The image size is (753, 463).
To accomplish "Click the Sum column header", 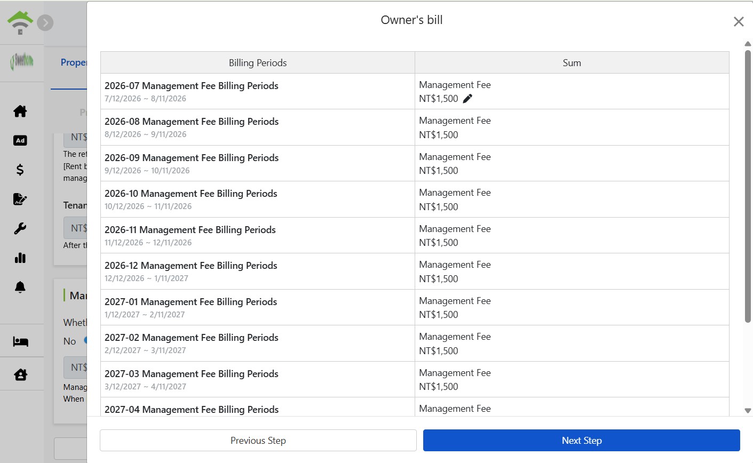I will point(572,62).
